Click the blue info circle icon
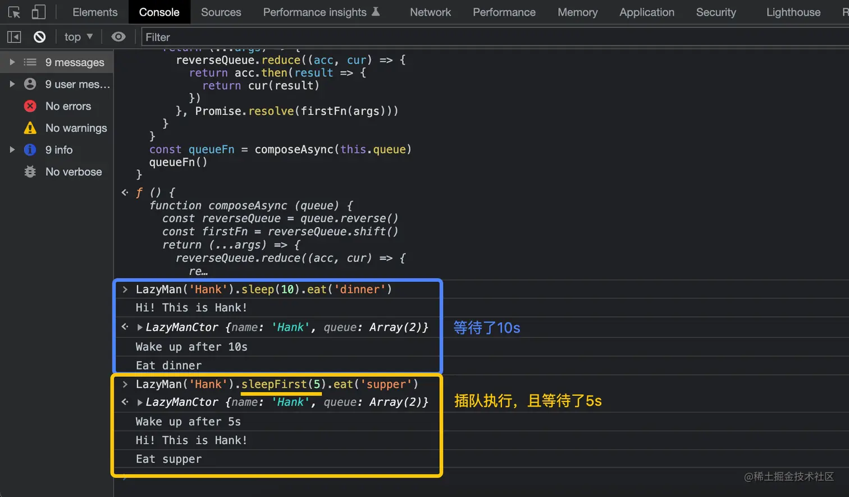 pos(30,150)
